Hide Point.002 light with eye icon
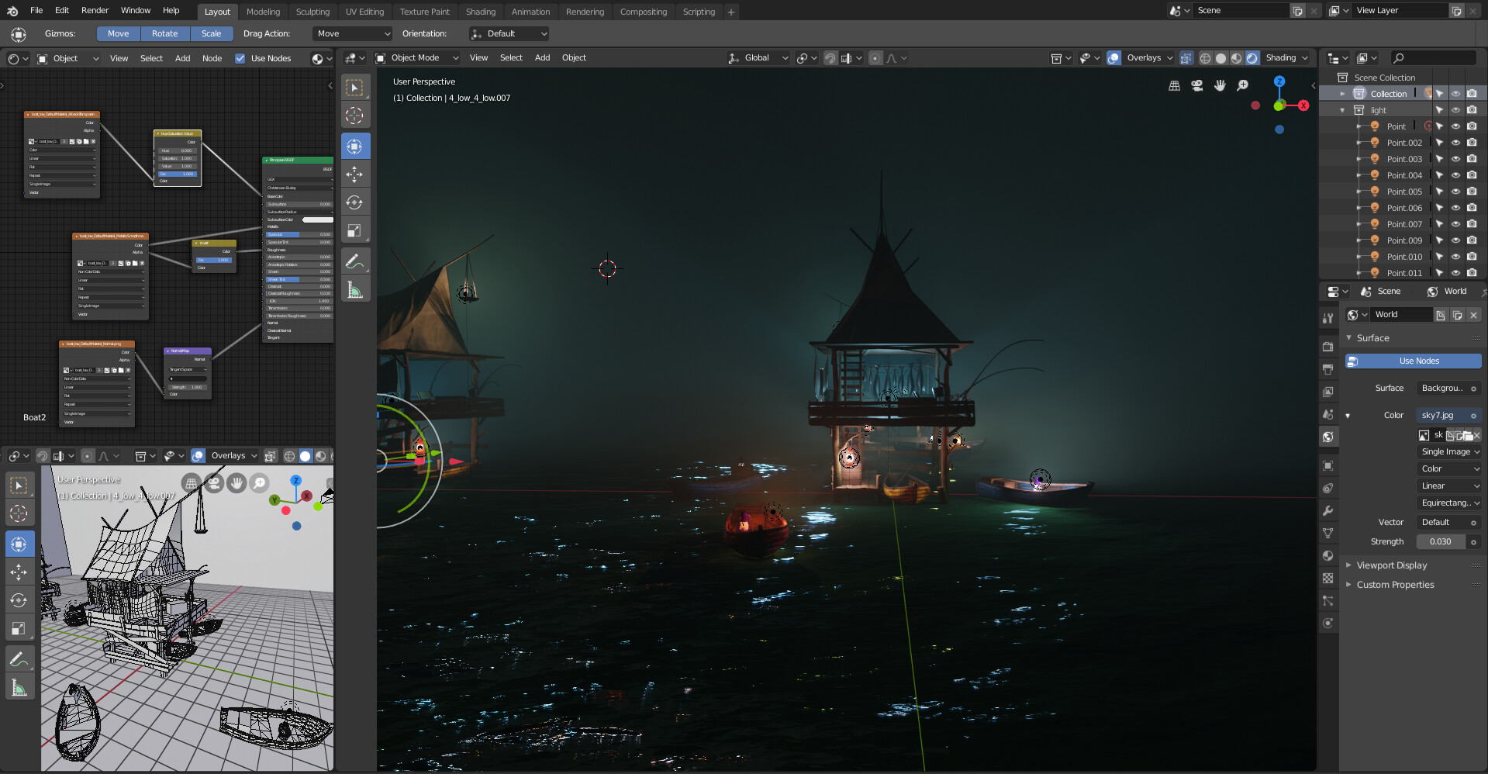Viewport: 1488px width, 774px height. tap(1455, 143)
